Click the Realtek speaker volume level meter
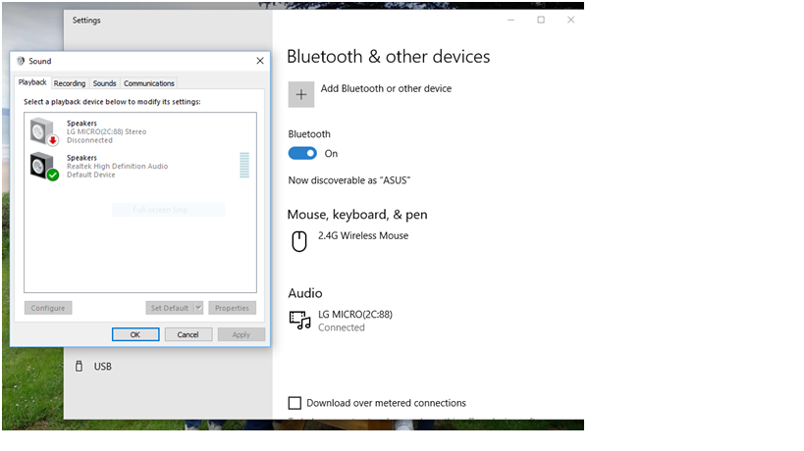 tap(244, 165)
